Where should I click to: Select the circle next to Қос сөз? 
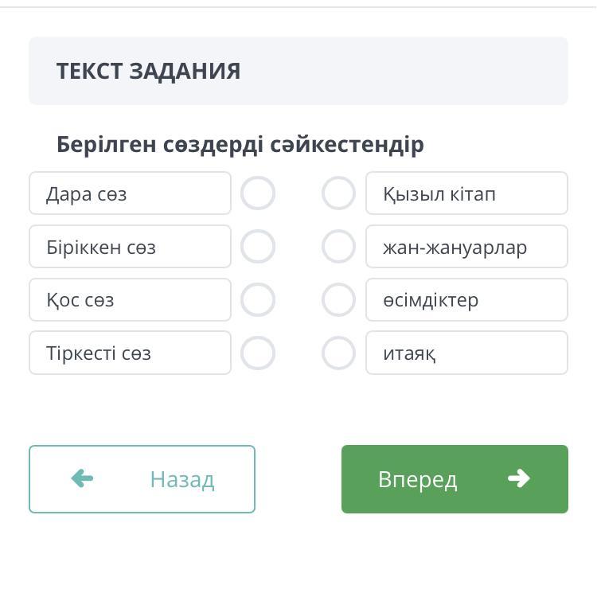tap(258, 300)
